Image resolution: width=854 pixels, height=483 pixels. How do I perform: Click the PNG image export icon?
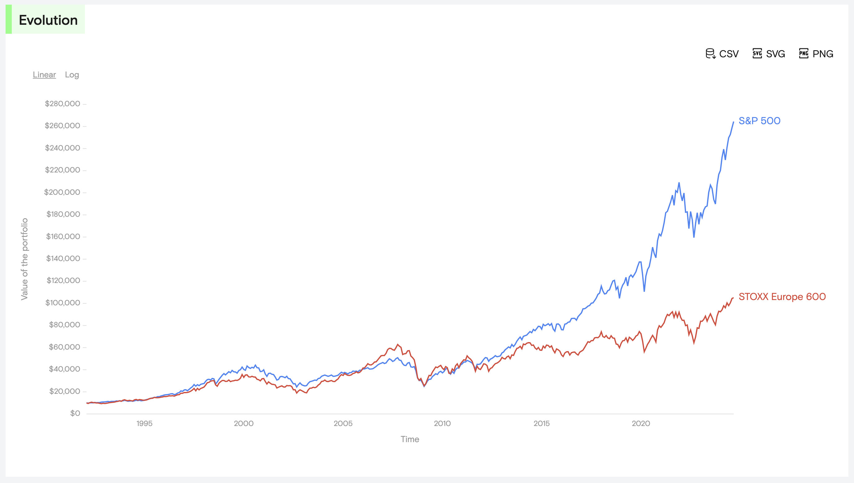803,53
